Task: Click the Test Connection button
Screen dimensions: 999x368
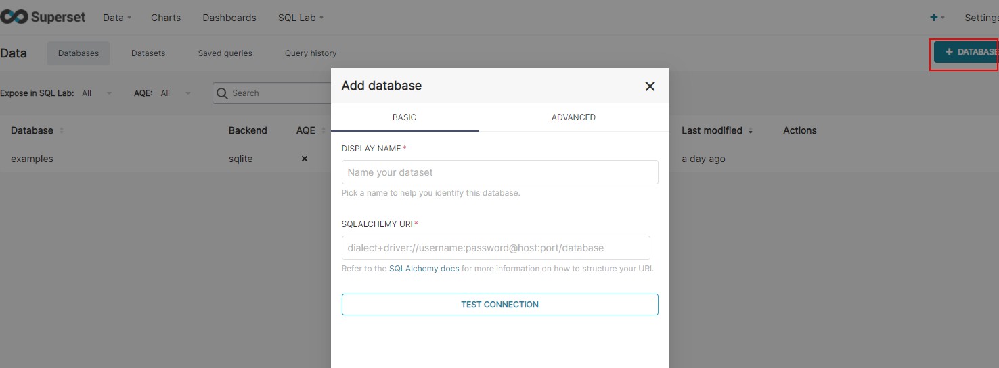Action: 500,305
